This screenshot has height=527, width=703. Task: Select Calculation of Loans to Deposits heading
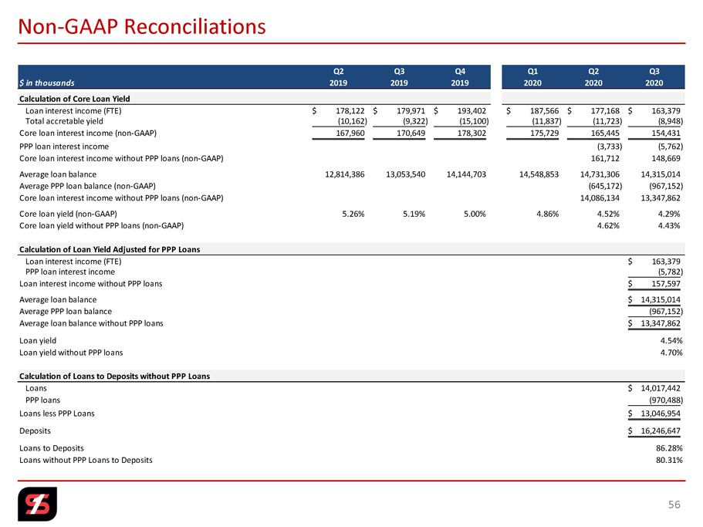(114, 376)
